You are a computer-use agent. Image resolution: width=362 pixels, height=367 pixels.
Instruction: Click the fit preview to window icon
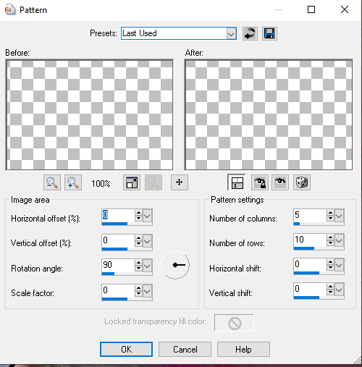click(132, 182)
